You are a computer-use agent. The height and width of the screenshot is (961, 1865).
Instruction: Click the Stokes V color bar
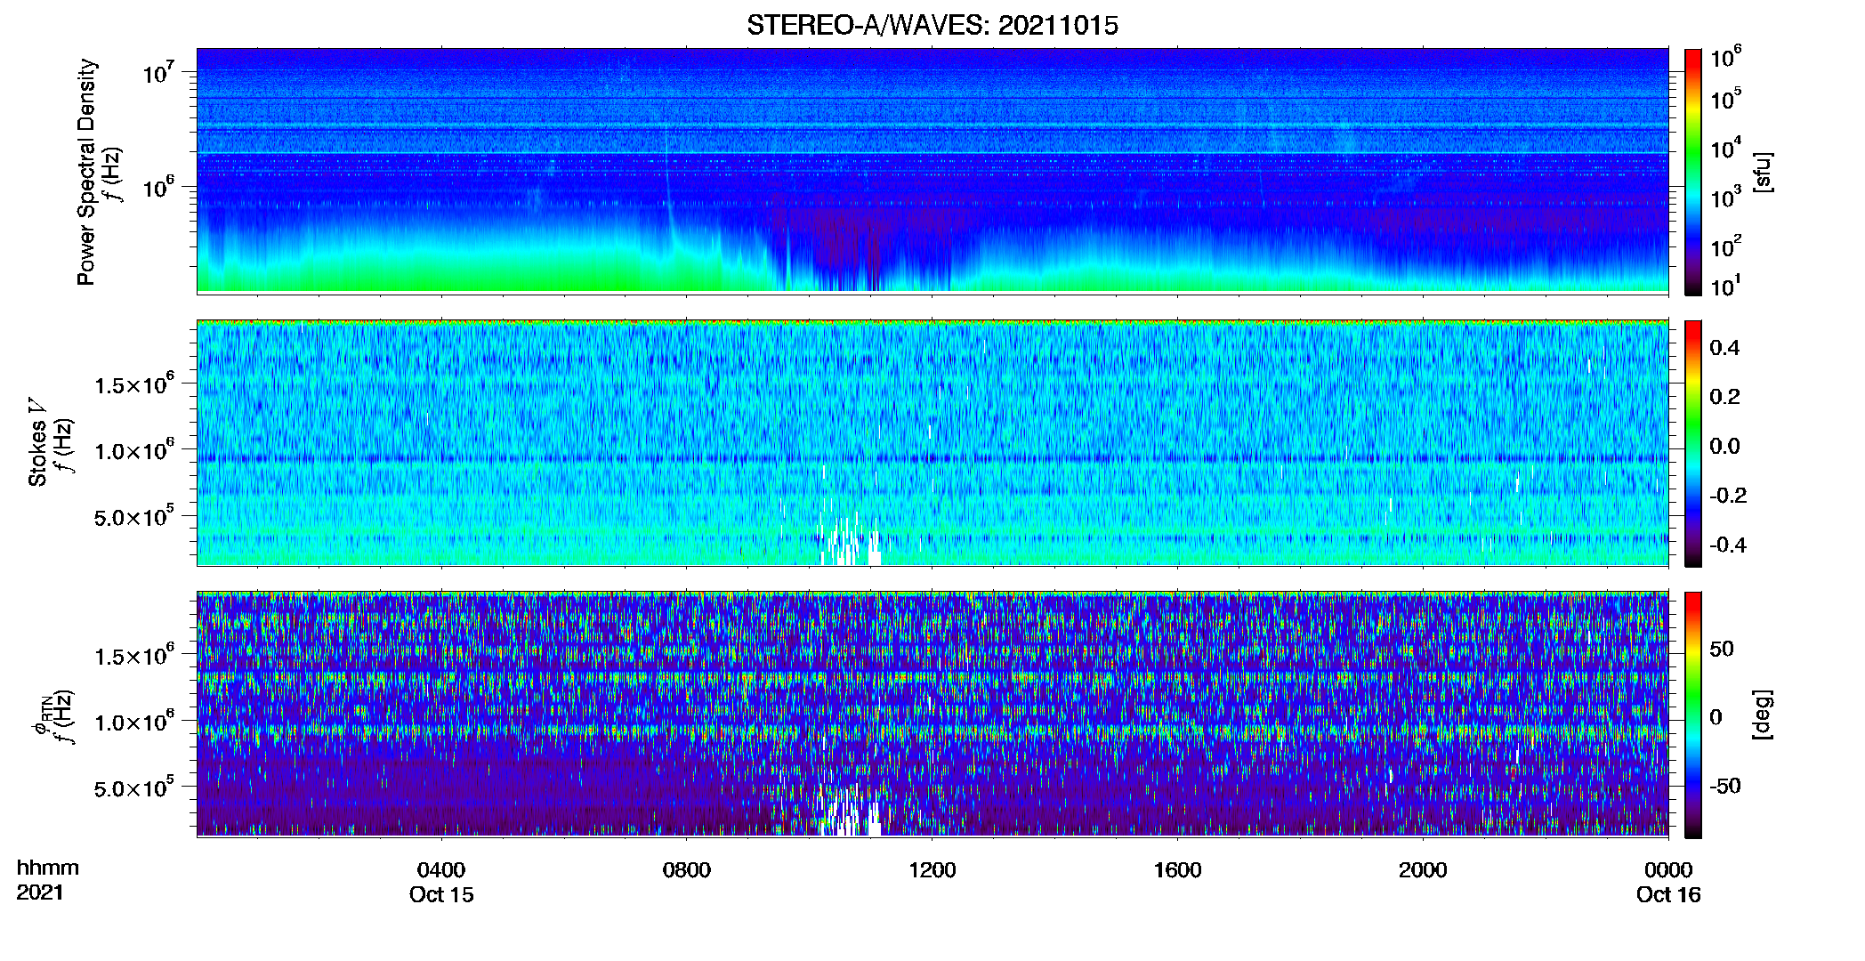point(1693,443)
